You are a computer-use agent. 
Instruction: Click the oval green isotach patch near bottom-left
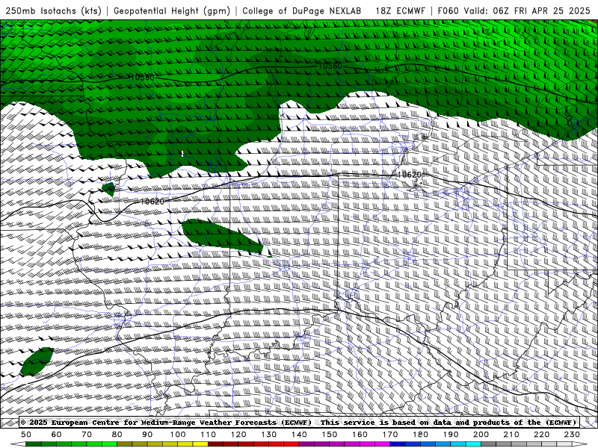[x=37, y=361]
